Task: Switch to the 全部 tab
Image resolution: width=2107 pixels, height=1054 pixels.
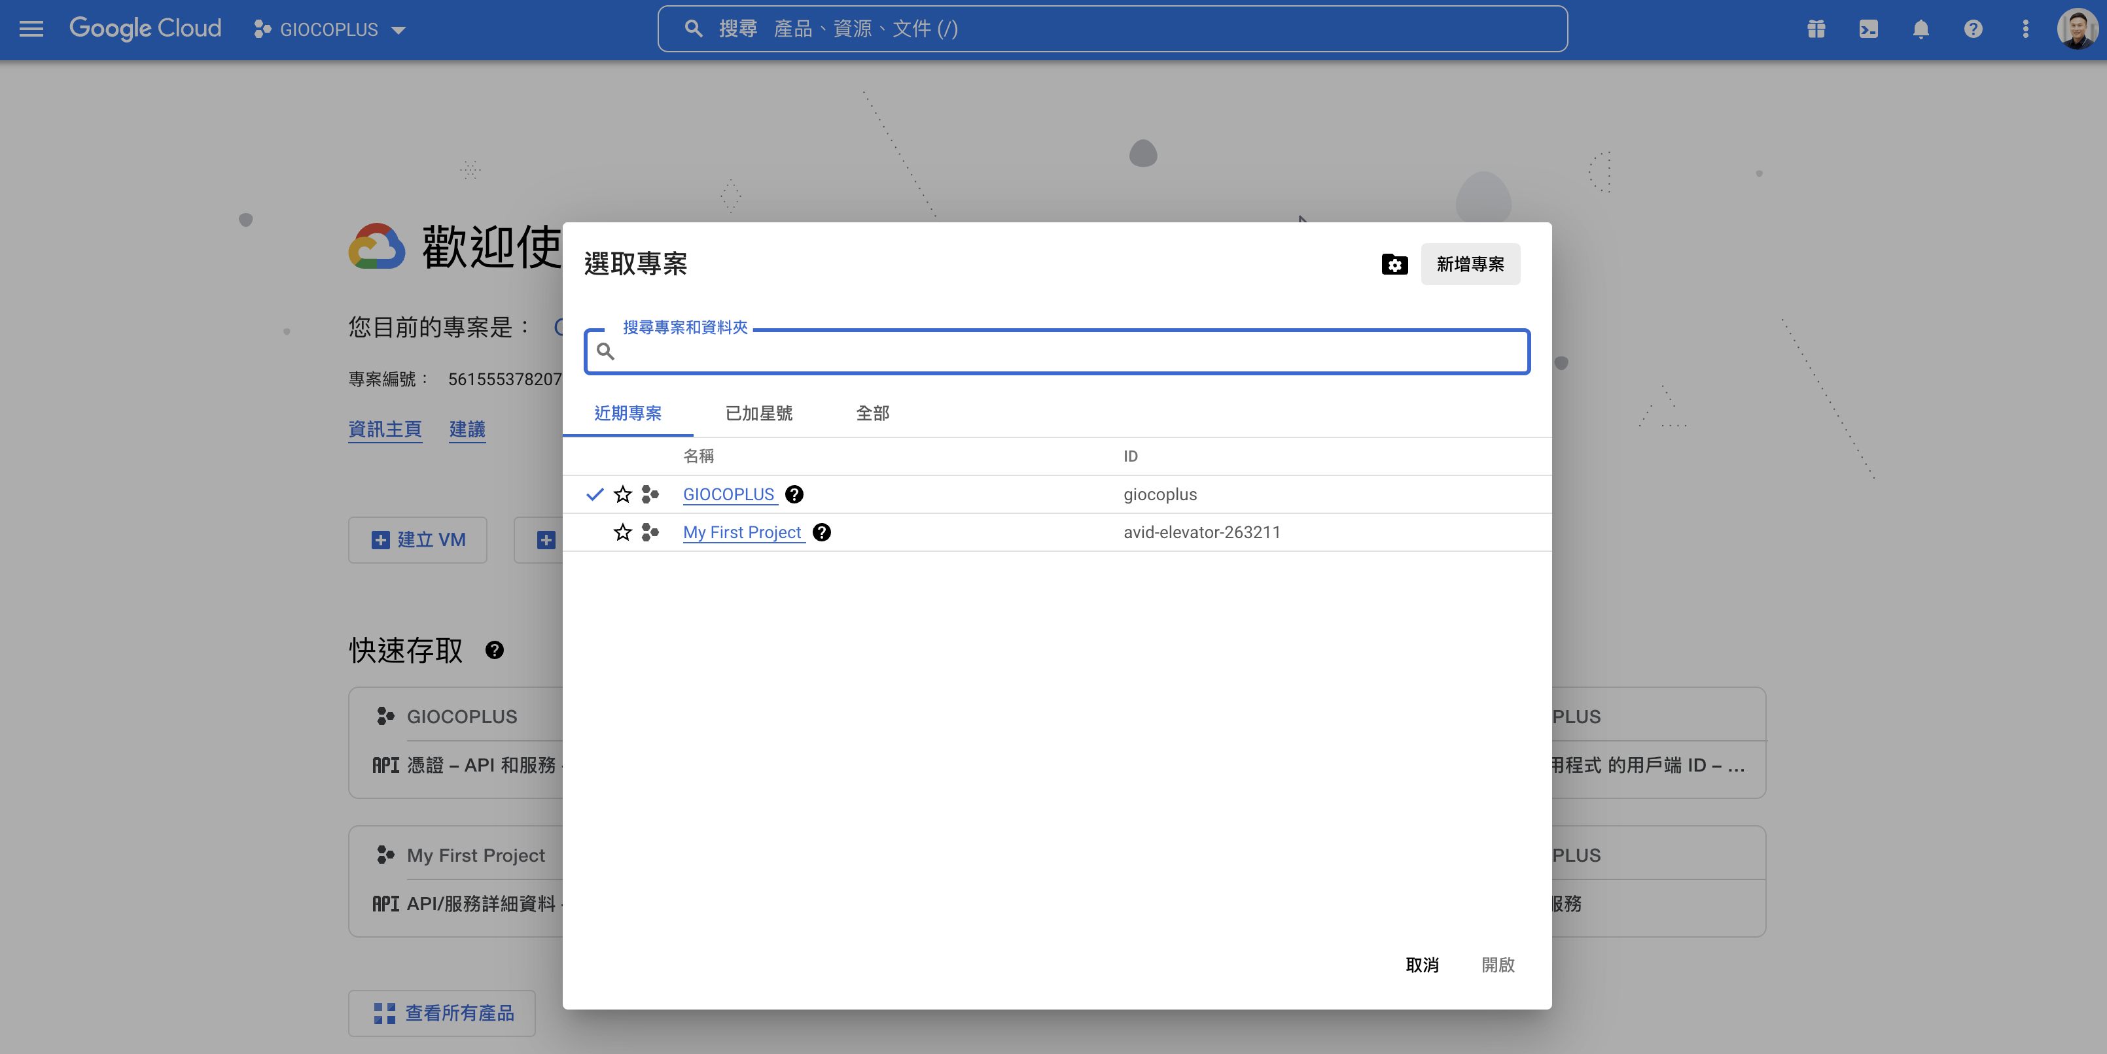Action: coord(872,413)
